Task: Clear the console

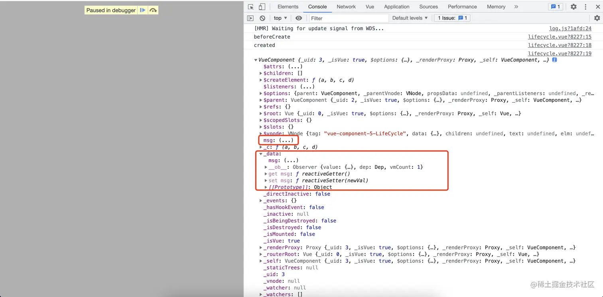Action: (262, 18)
